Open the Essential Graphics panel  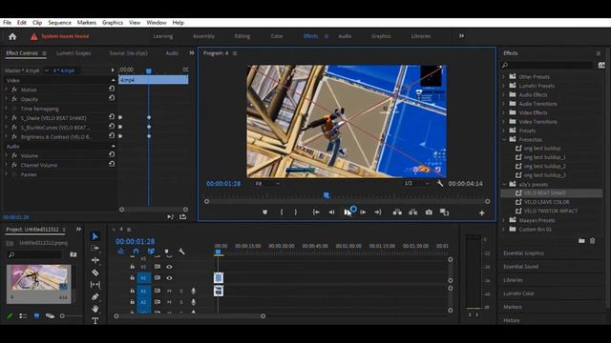523,253
